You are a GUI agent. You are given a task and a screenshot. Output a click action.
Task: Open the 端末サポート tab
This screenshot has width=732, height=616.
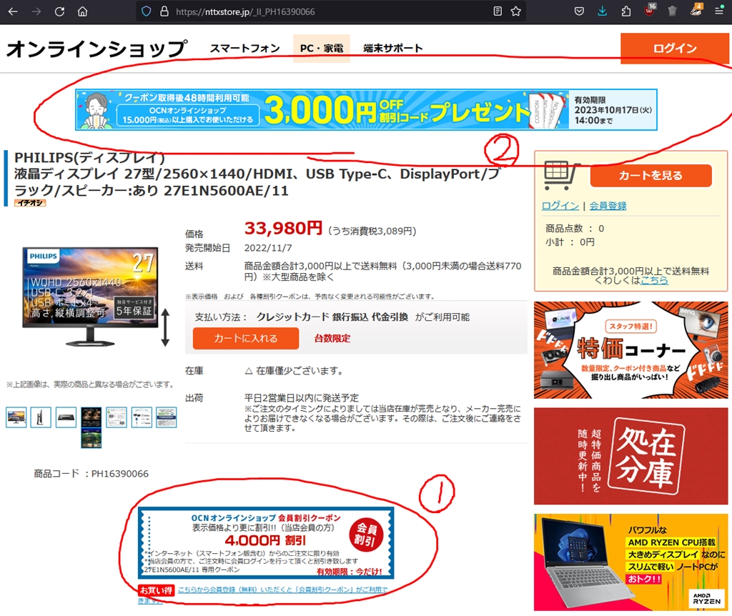tap(392, 48)
